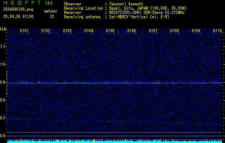Click the meteor label
The width and height of the screenshot is (225, 143).
(51, 11)
